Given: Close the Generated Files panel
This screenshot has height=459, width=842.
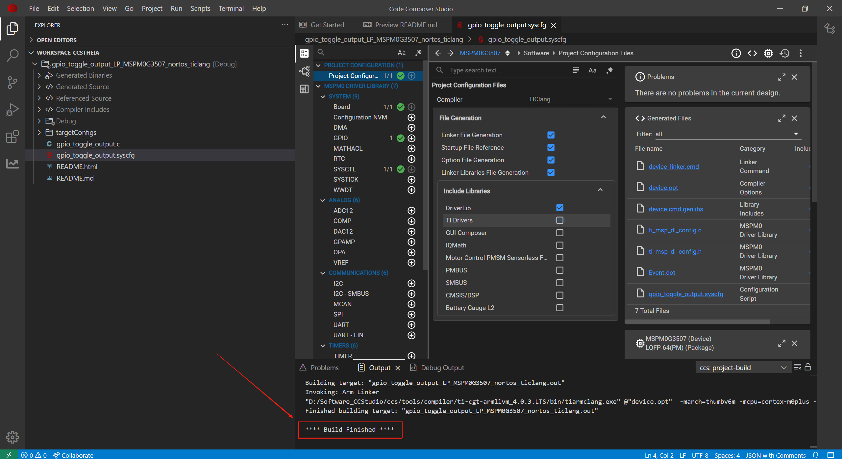Looking at the screenshot, I should tap(794, 118).
